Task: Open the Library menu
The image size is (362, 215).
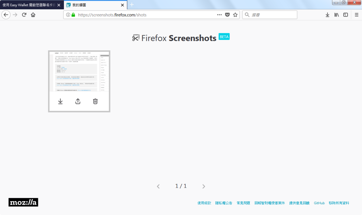Action: [337, 15]
